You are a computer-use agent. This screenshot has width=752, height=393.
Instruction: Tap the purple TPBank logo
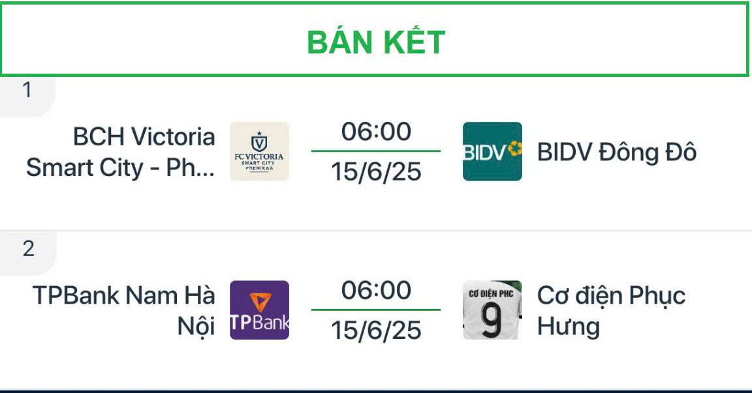click(x=259, y=310)
